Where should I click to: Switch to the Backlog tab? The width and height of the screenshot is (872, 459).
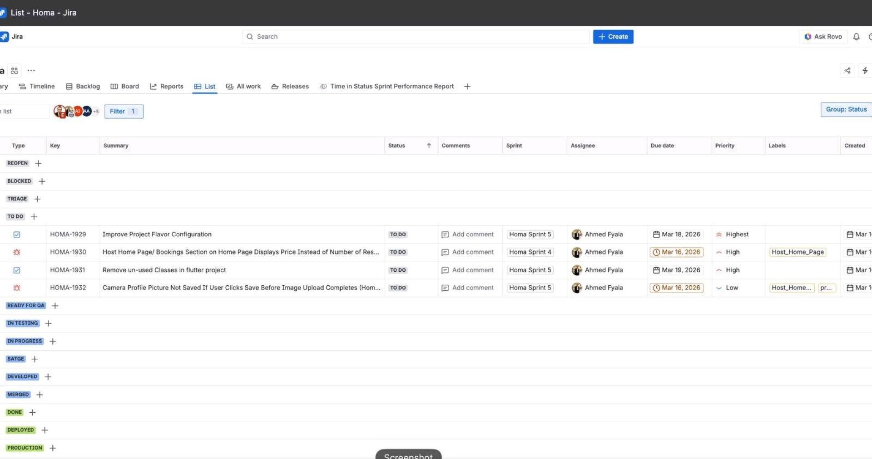click(x=83, y=86)
